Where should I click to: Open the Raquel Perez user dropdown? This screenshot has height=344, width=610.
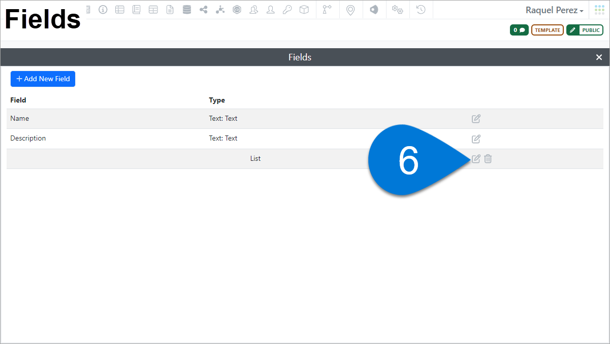555,10
